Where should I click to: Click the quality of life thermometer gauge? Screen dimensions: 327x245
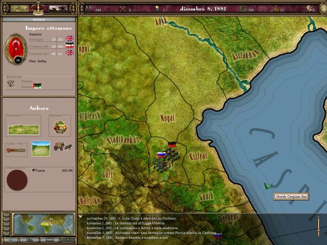click(x=16, y=150)
